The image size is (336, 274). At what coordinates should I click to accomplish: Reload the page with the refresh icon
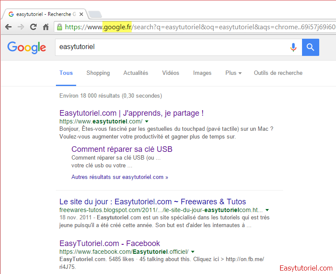pyautogui.click(x=33, y=27)
